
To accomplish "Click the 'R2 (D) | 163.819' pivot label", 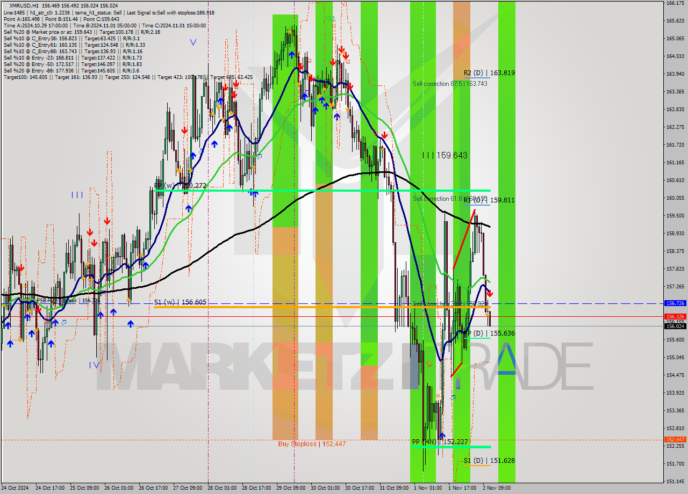I will (490, 73).
